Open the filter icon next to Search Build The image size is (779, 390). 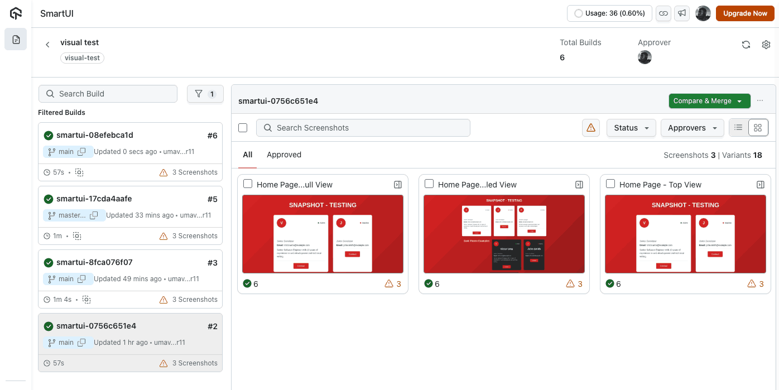click(x=205, y=93)
